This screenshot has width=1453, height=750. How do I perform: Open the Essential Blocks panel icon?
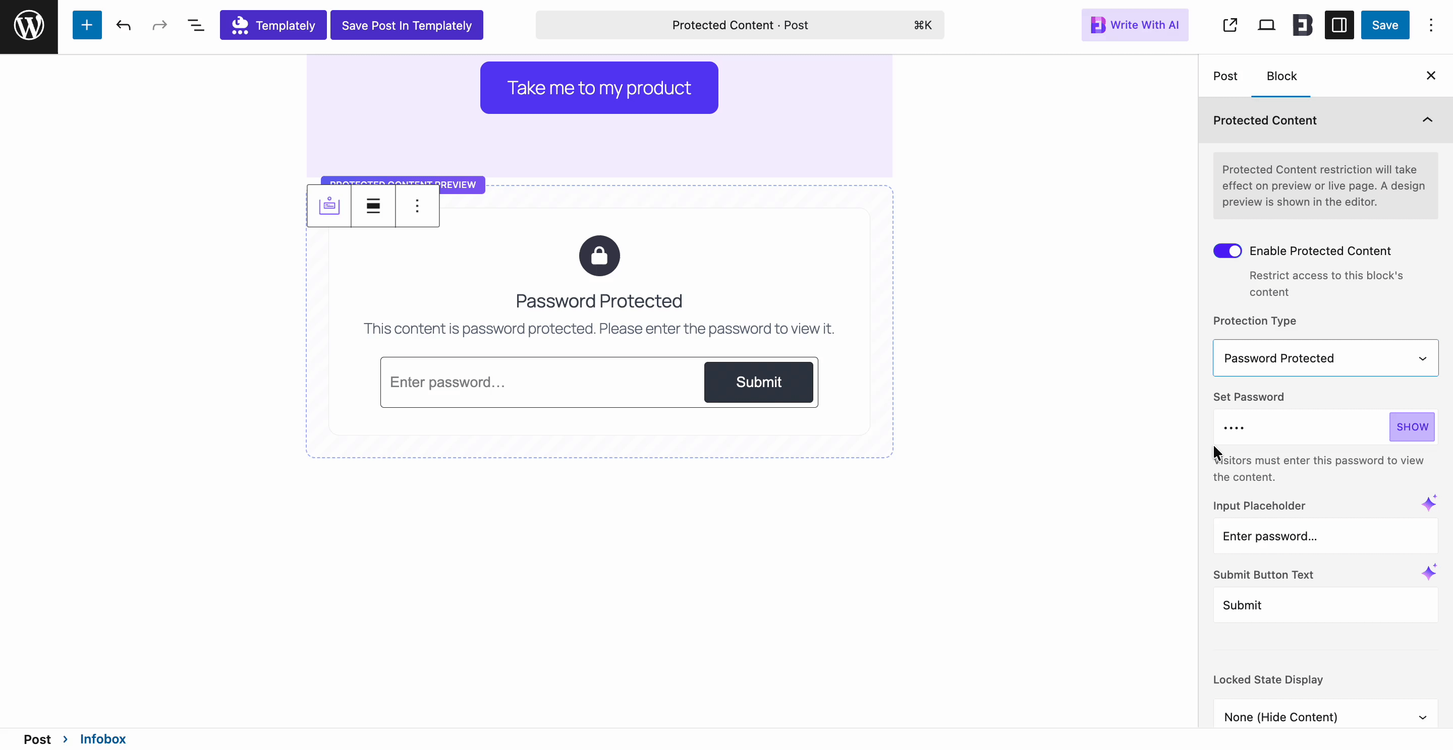point(1302,25)
